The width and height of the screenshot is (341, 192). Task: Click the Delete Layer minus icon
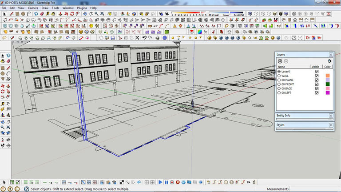(x=286, y=61)
